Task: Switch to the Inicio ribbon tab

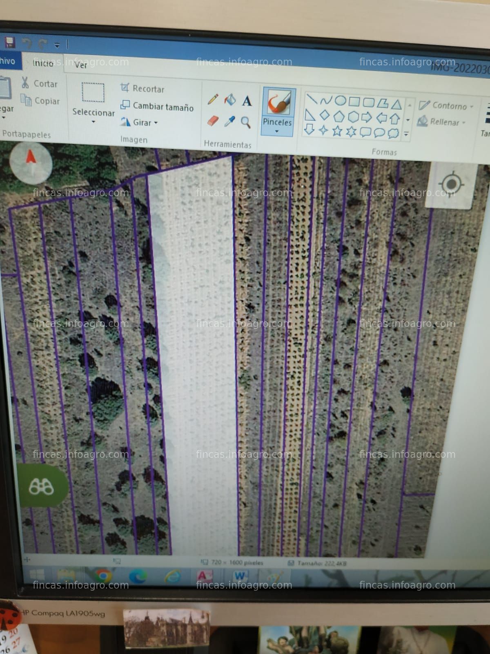Action: pyautogui.click(x=43, y=63)
